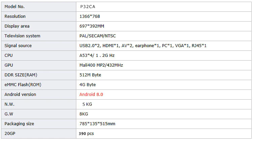The height and width of the screenshot is (141, 253).
Task: Click the eMMC Flash(ROM) label
Action: click(x=23, y=85)
